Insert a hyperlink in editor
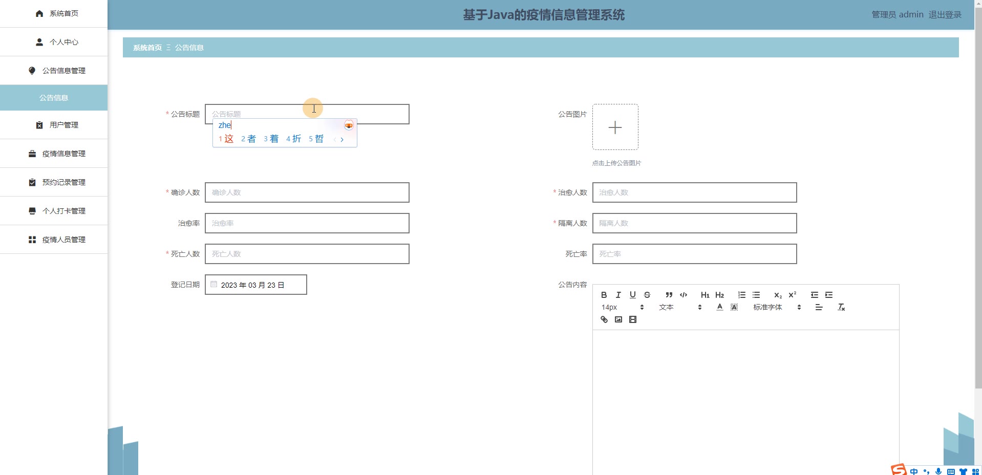The image size is (982, 475). tap(604, 319)
